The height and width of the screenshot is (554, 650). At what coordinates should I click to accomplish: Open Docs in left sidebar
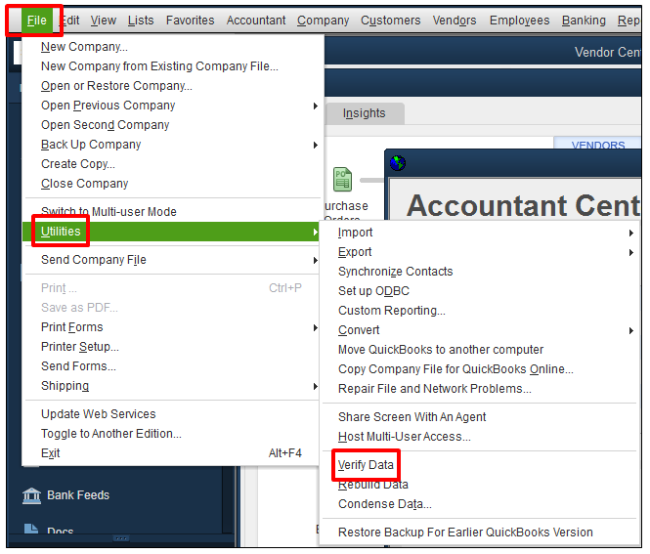[x=49, y=530]
